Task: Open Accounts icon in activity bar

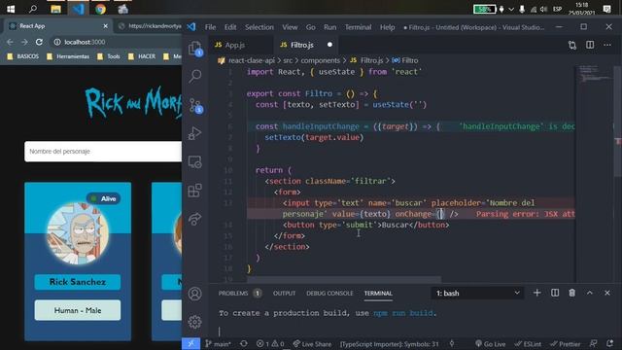Action: tap(194, 294)
